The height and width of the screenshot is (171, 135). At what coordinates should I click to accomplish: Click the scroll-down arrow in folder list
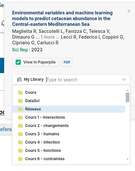(127, 159)
